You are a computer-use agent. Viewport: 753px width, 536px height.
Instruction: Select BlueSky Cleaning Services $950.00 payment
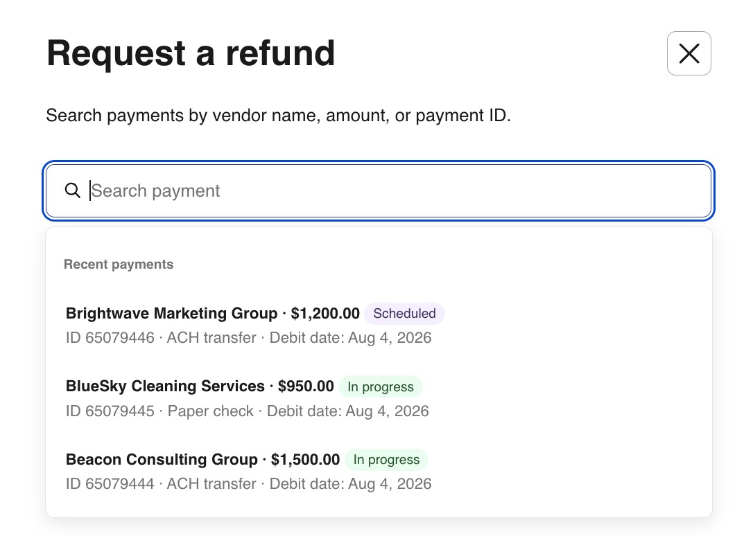[379, 398]
